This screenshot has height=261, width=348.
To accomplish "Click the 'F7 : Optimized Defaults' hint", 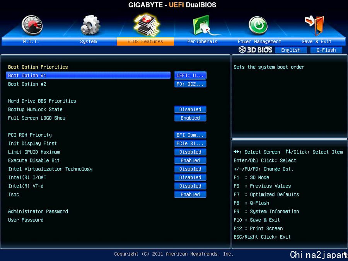I will [x=266, y=194].
